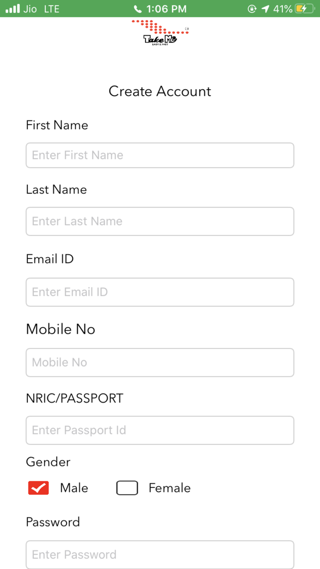This screenshot has height=569, width=320.
Task: Tap the Jio carrier name
Action: point(29,8)
